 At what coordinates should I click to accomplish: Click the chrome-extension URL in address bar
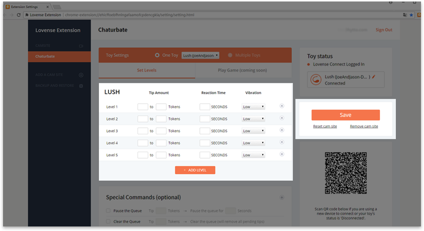[130, 15]
